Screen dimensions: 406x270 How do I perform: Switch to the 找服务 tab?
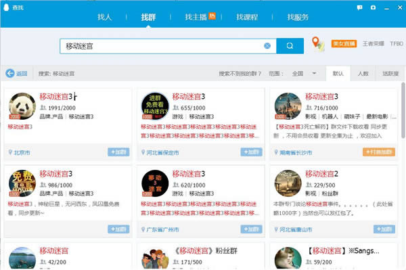click(x=298, y=17)
